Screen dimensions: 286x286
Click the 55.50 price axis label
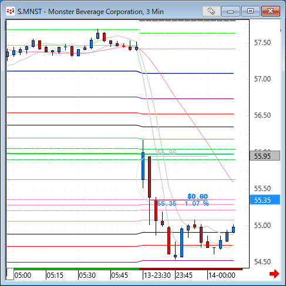[x=263, y=189]
